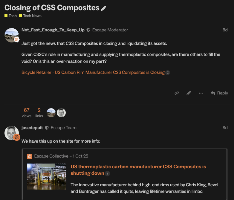234x200 pixels.
Task: Open Not_Fast_Enough_To_Keep_Up's avatar profile
Action: pos(12,35)
